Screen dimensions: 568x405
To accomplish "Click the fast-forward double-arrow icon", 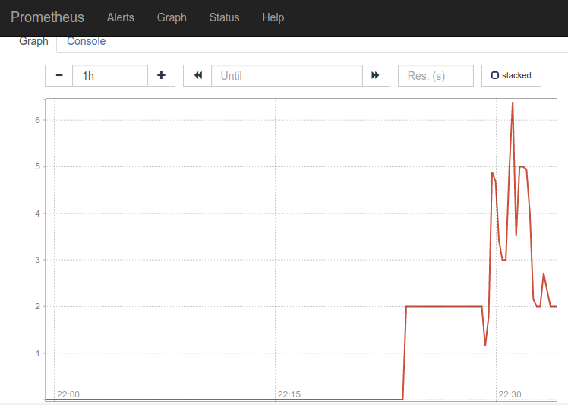I will pyautogui.click(x=376, y=75).
